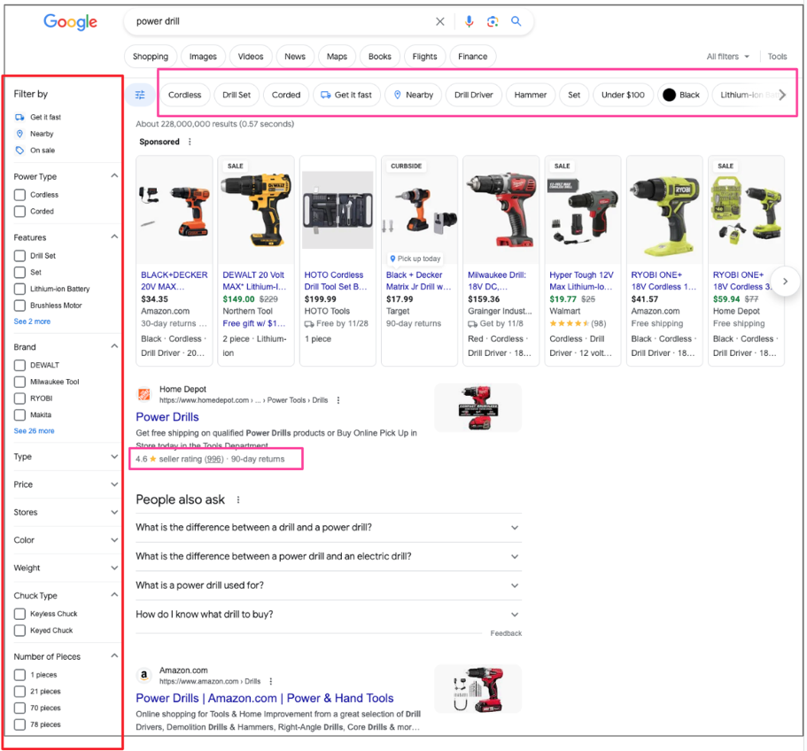Click the Get it fast truck icon in sidebar
The height and width of the screenshot is (751, 807).
tap(19, 117)
